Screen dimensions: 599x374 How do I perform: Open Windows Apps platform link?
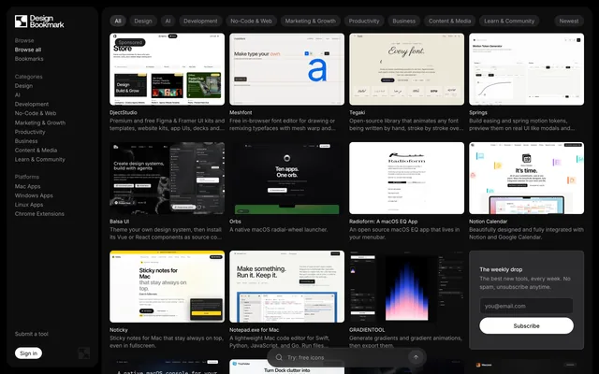[x=34, y=195]
